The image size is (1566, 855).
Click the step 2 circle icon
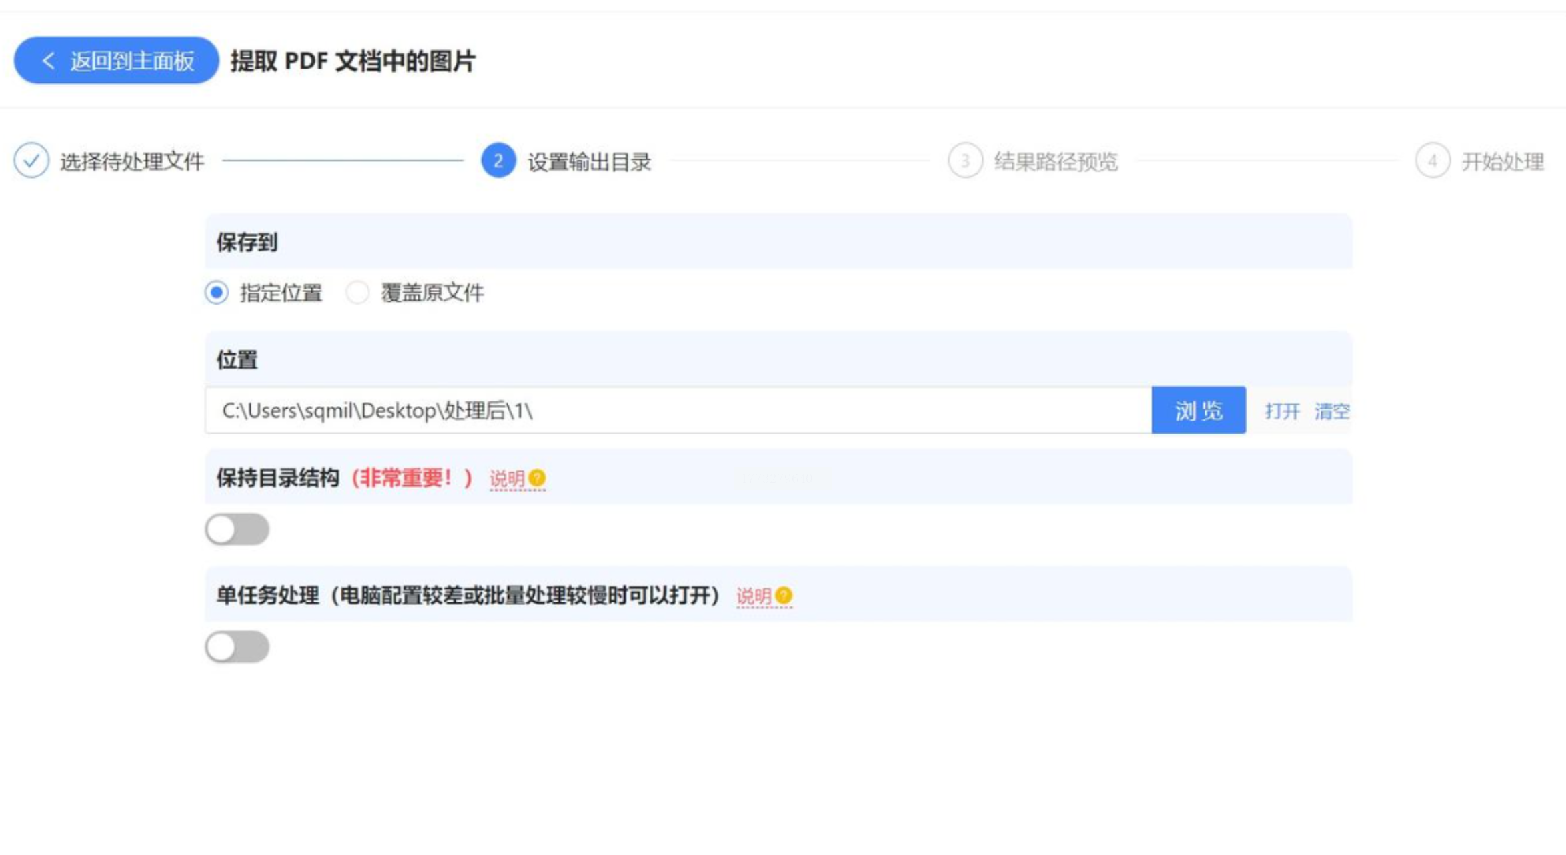point(498,161)
